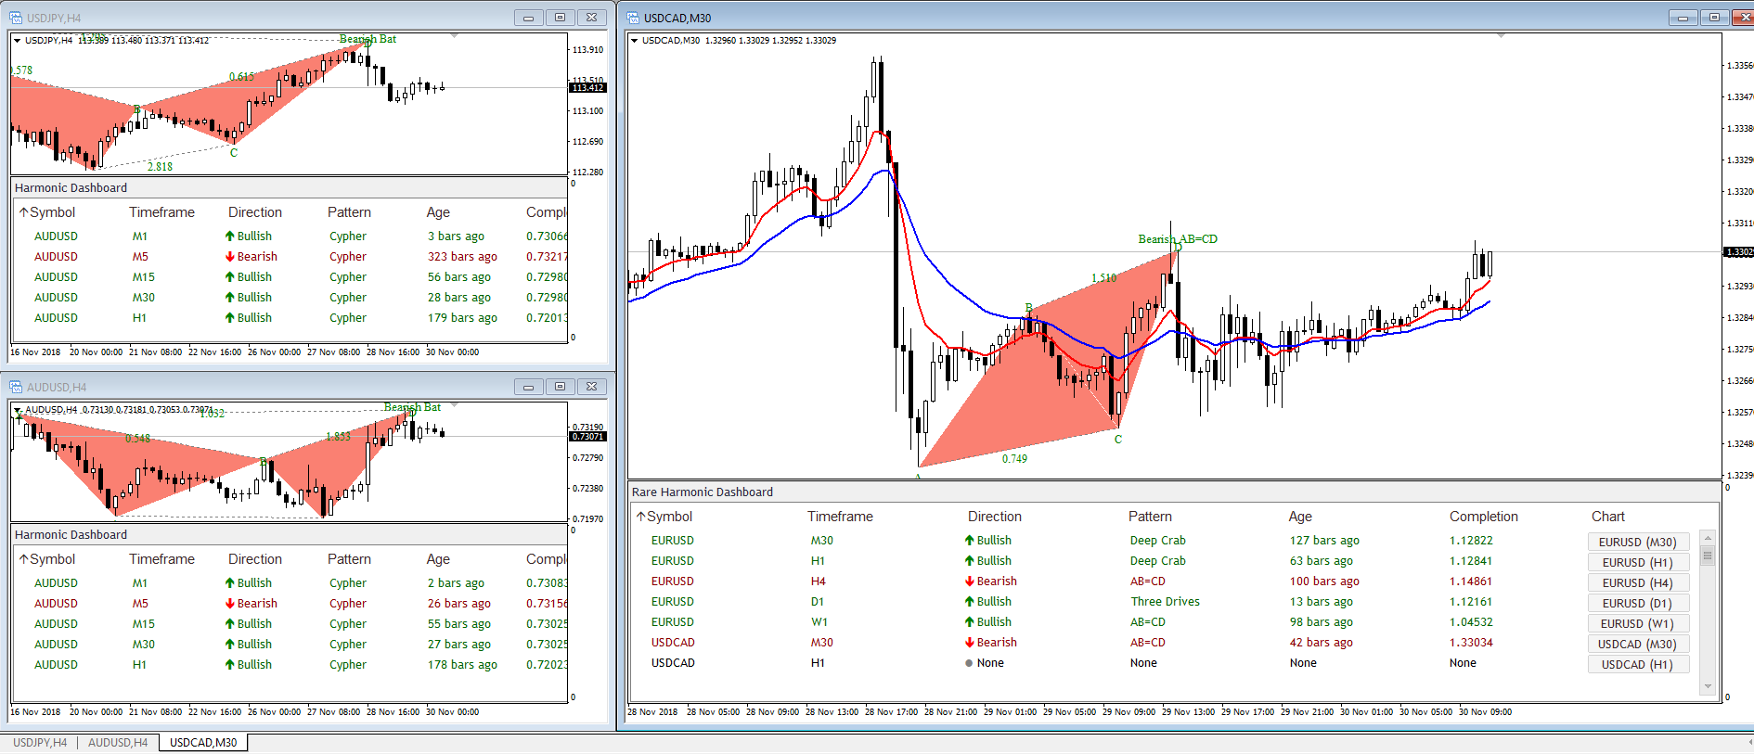The image size is (1754, 754).
Task: Click the 'Three Drives' pattern cell
Action: point(1165,602)
